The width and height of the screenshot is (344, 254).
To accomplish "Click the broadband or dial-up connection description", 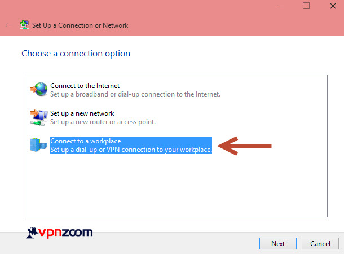I will pyautogui.click(x=135, y=94).
